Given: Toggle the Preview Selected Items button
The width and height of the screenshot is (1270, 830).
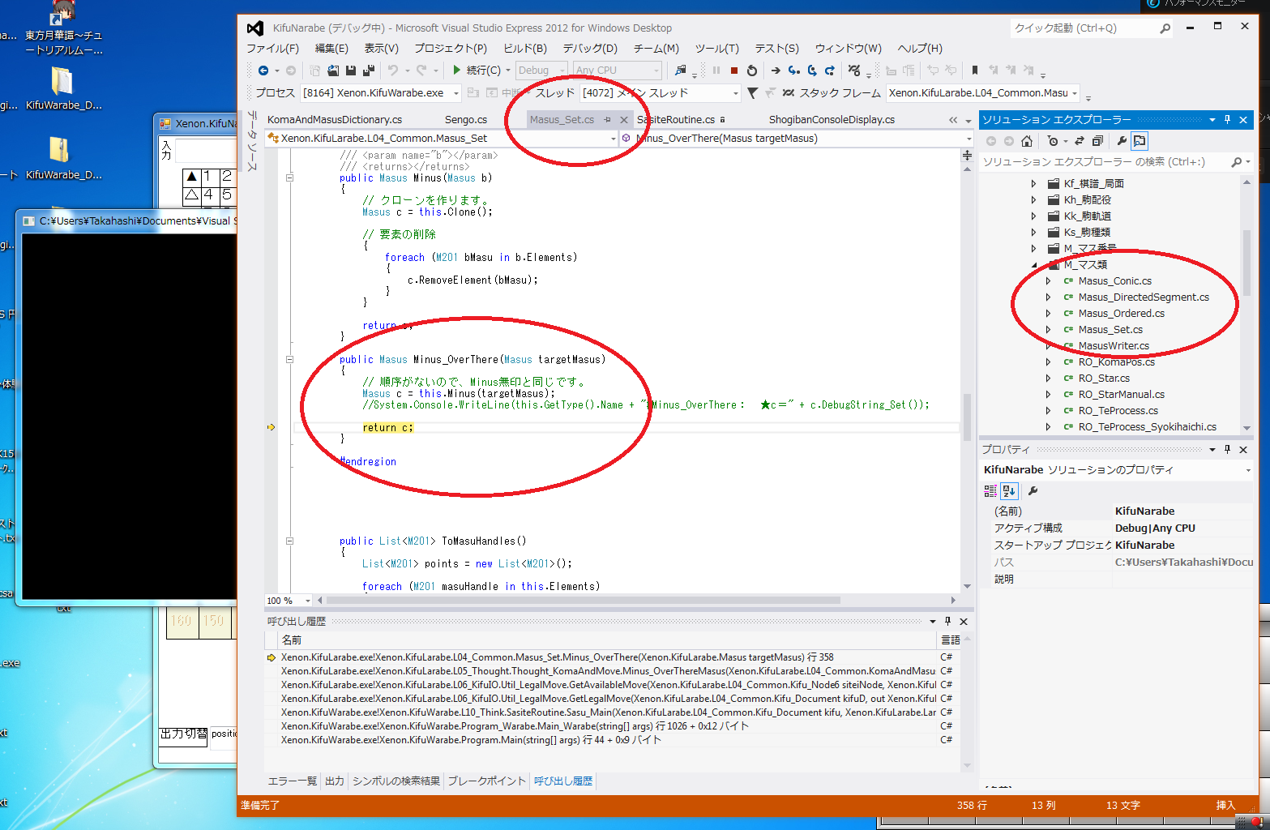Looking at the screenshot, I should pos(1140,141).
